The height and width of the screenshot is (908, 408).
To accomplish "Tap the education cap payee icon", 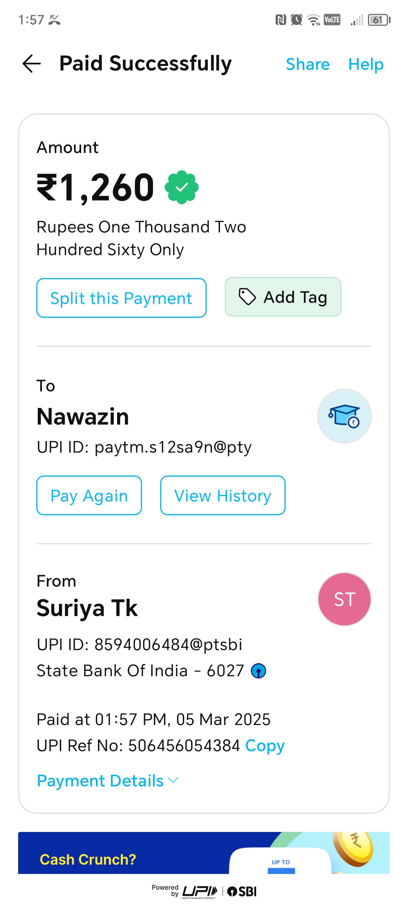I will click(x=344, y=416).
